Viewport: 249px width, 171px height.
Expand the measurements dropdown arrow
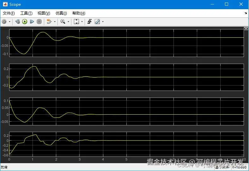103,22
